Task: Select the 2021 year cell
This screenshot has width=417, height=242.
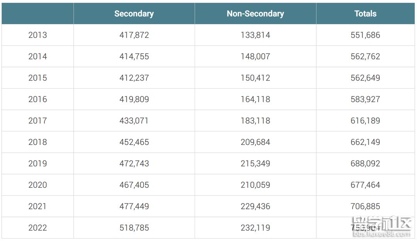Action: coord(37,206)
